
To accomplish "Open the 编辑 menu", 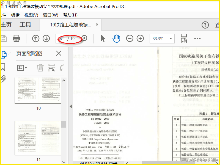I will pyautogui.click(x=15, y=15).
